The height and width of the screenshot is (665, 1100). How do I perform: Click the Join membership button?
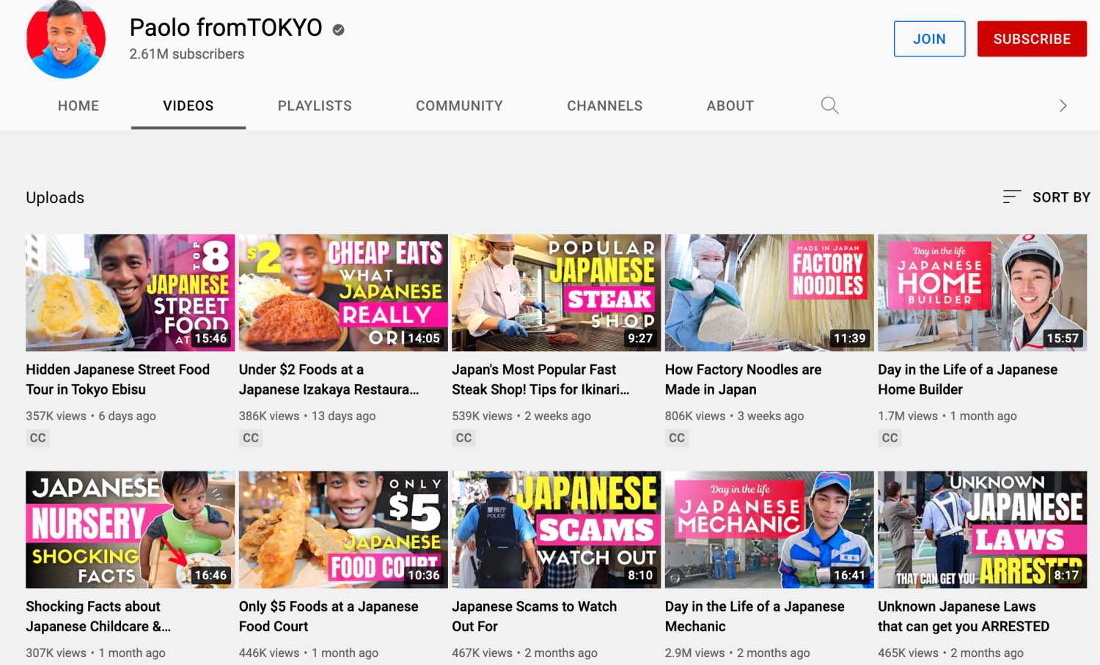(x=929, y=39)
